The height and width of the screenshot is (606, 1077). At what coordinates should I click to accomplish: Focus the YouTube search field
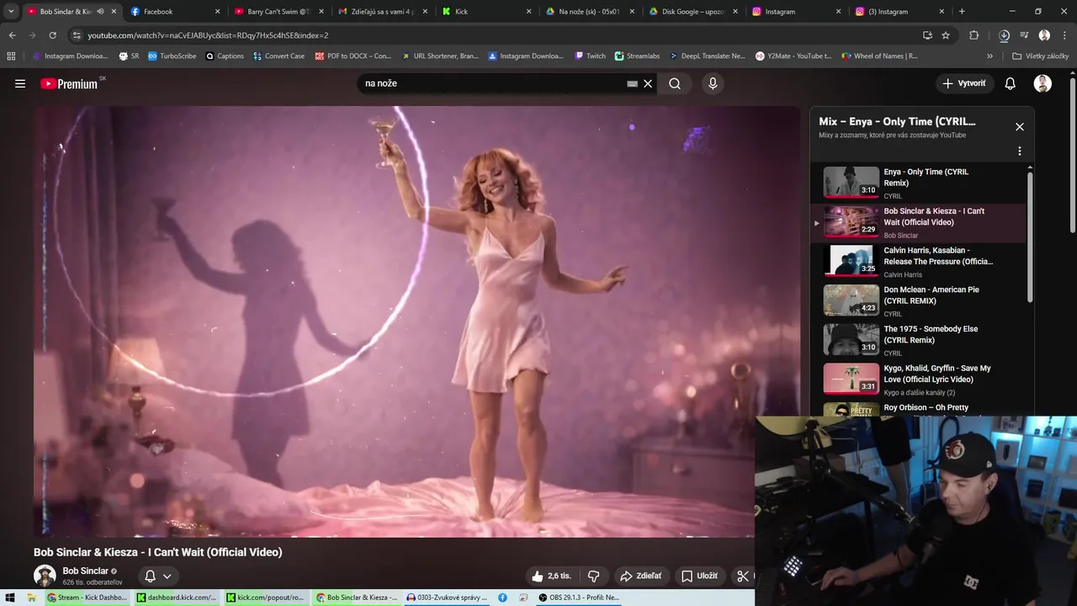coord(493,83)
